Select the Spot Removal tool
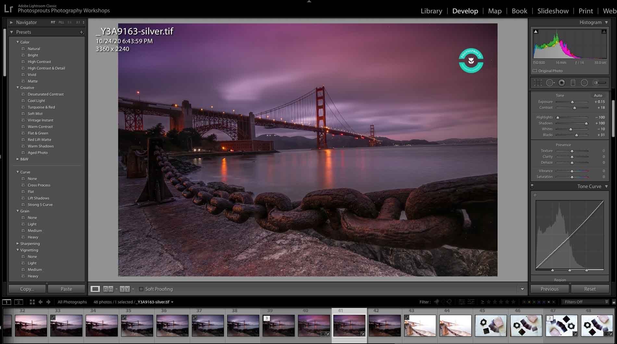Viewport: 617px width, 344px height. pos(550,83)
